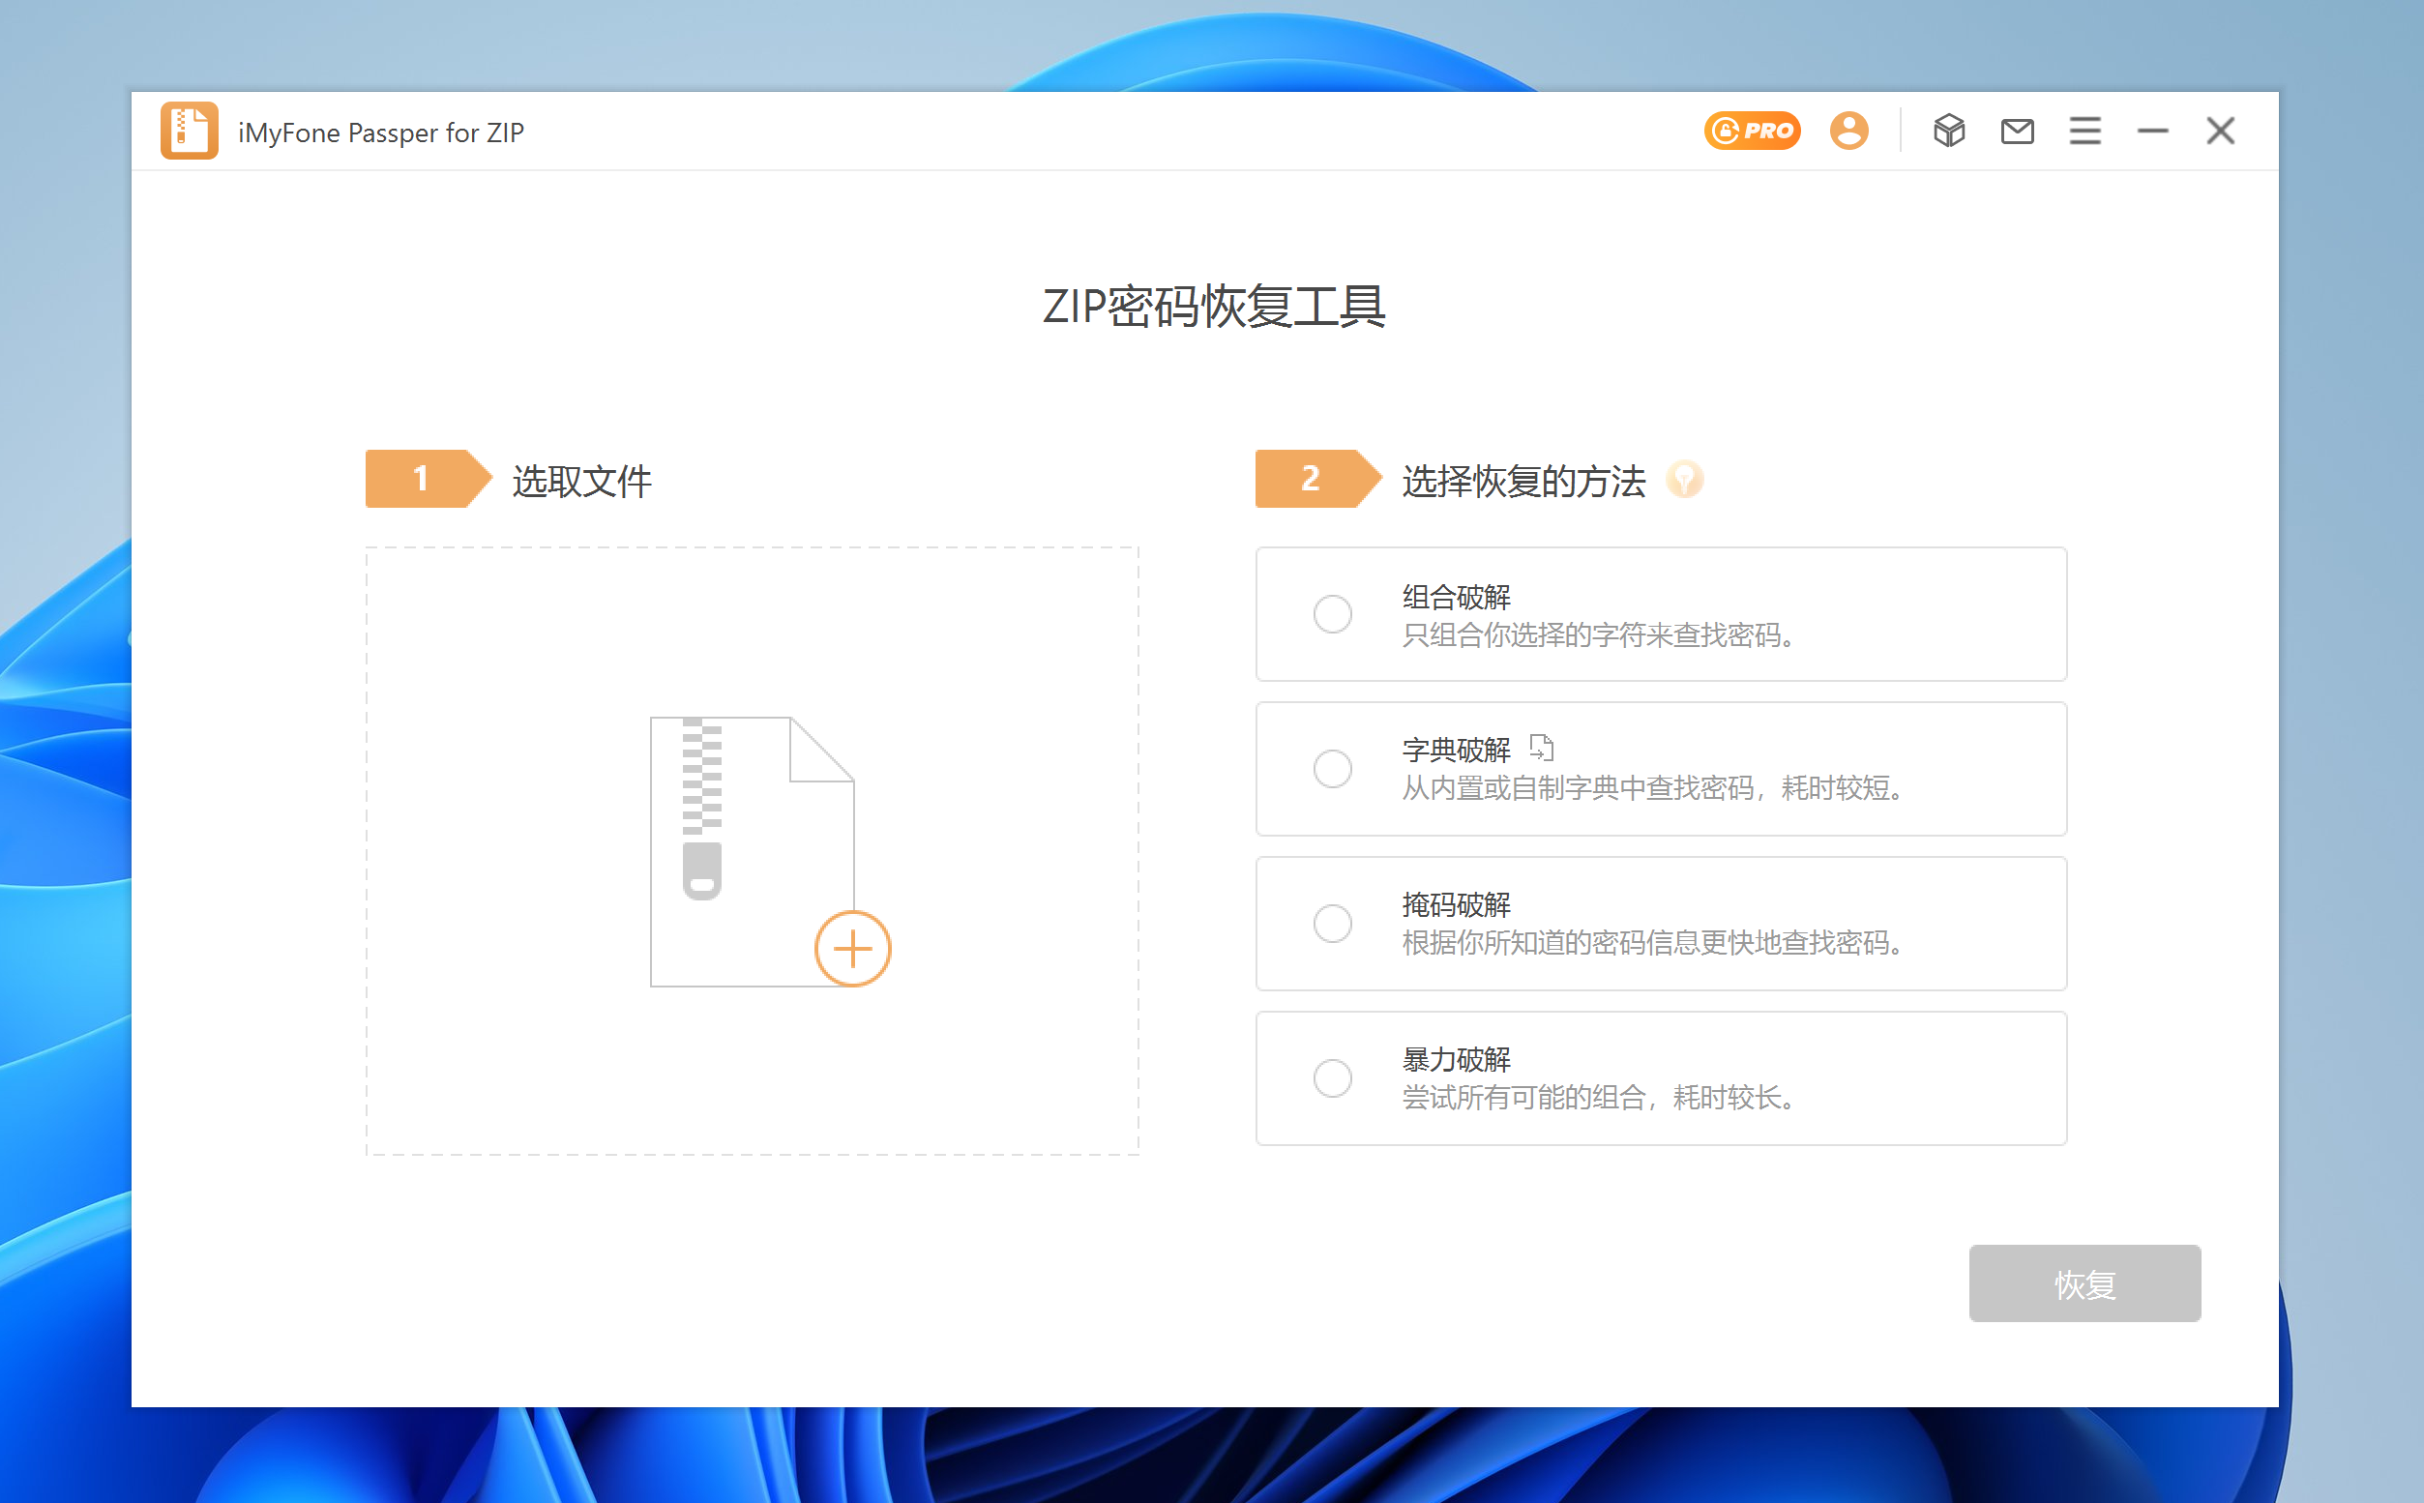Click the 字典破解 option title

(1456, 751)
